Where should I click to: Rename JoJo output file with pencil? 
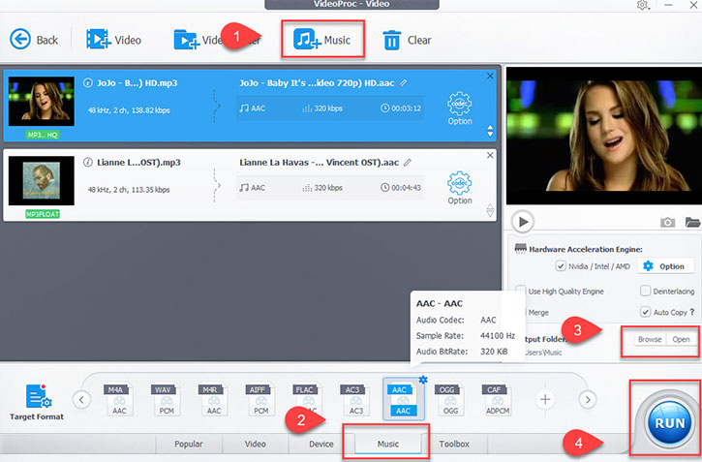pos(404,83)
